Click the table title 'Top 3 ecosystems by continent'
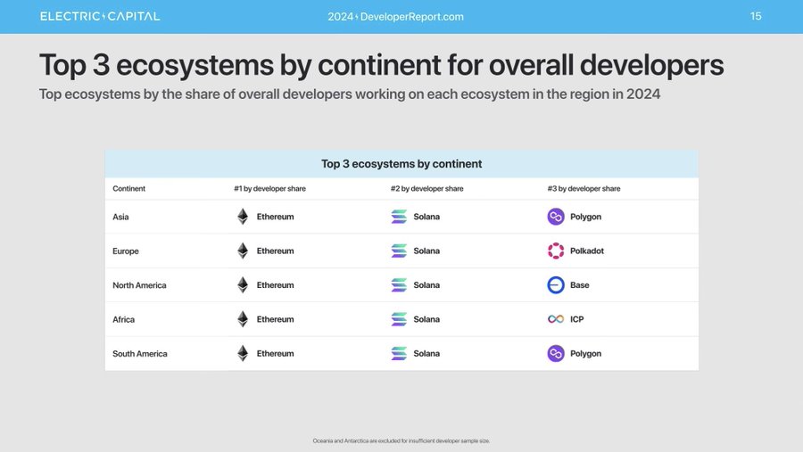The image size is (803, 452). [x=401, y=164]
